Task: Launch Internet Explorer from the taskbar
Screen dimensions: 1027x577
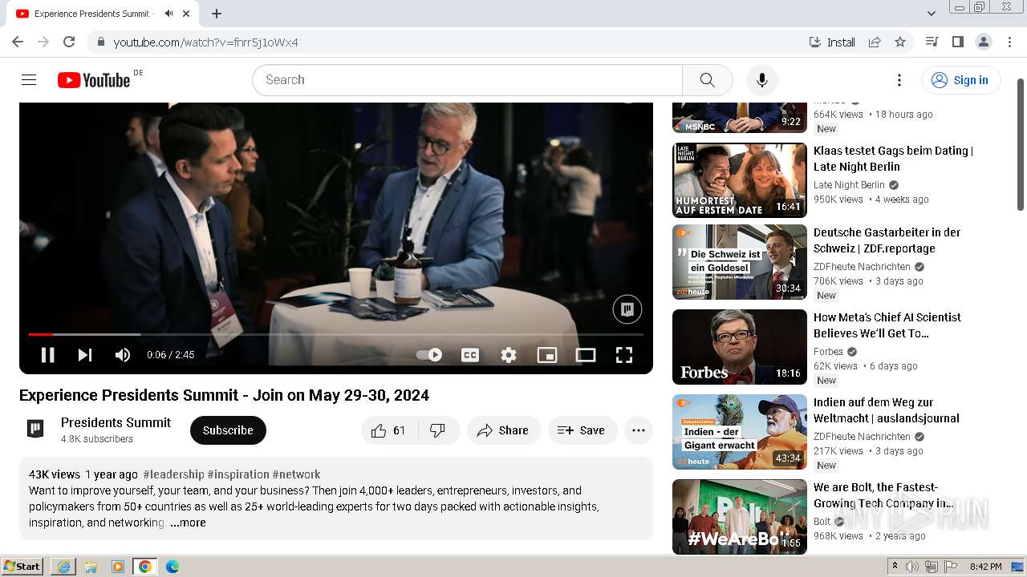Action: tap(63, 567)
